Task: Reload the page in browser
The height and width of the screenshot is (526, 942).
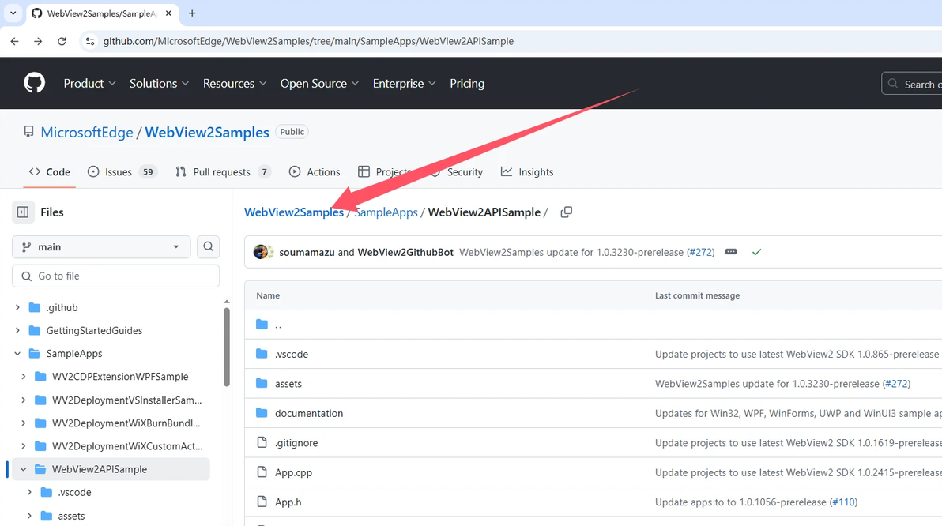Action: tap(62, 41)
